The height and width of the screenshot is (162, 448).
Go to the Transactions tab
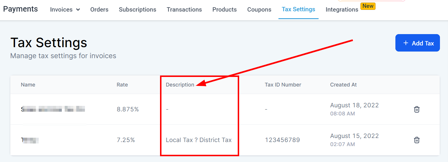[x=184, y=10]
